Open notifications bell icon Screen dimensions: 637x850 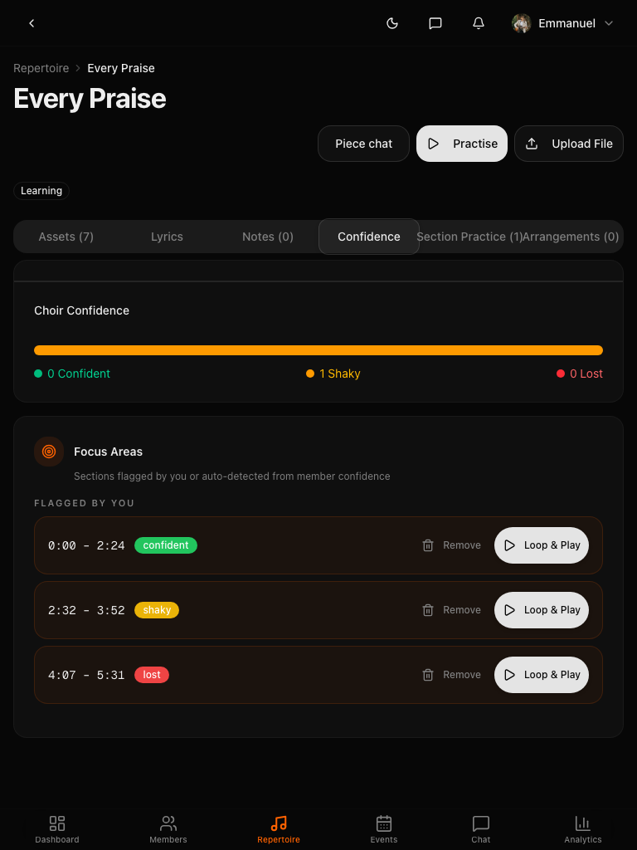[x=479, y=23]
